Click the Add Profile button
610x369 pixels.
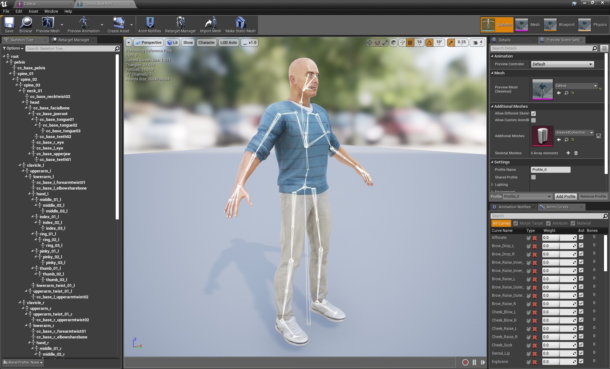566,197
